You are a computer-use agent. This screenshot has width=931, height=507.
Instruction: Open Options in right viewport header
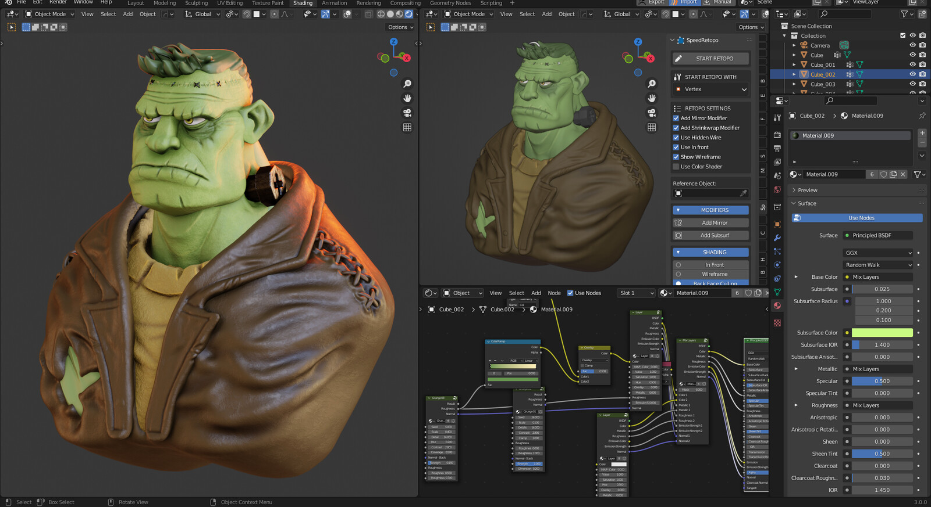click(x=751, y=27)
